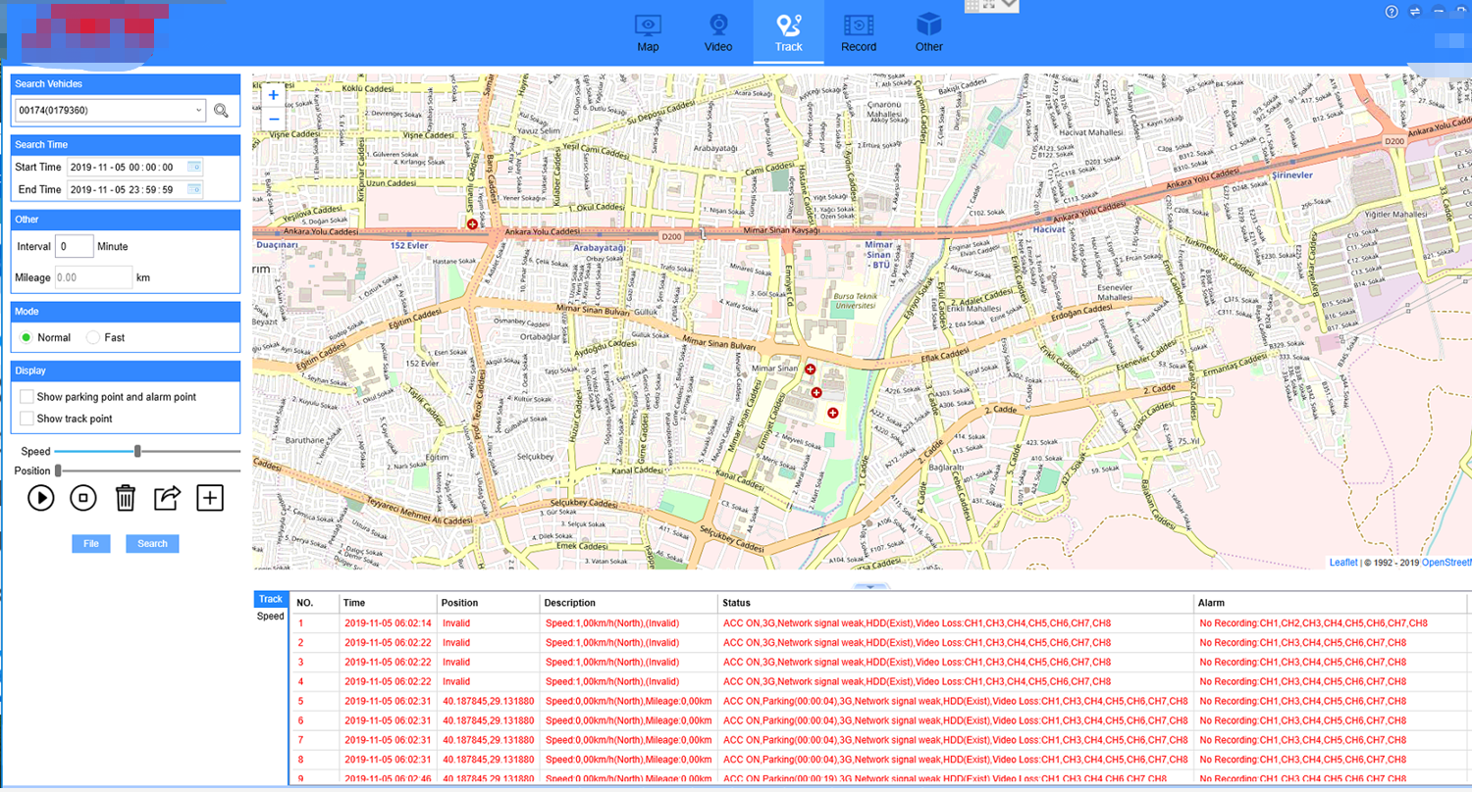The height and width of the screenshot is (792, 1472).
Task: Click the trash delete icon
Action: click(126, 498)
